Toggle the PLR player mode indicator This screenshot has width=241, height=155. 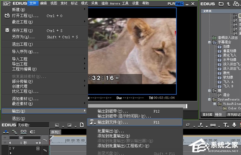pos(172,4)
